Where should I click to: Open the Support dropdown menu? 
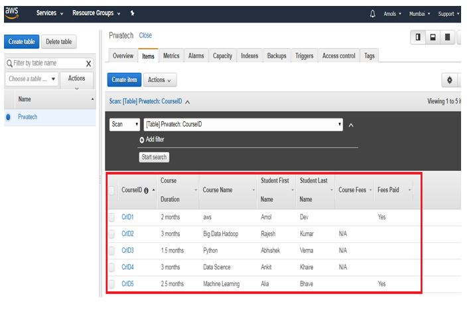click(x=448, y=14)
